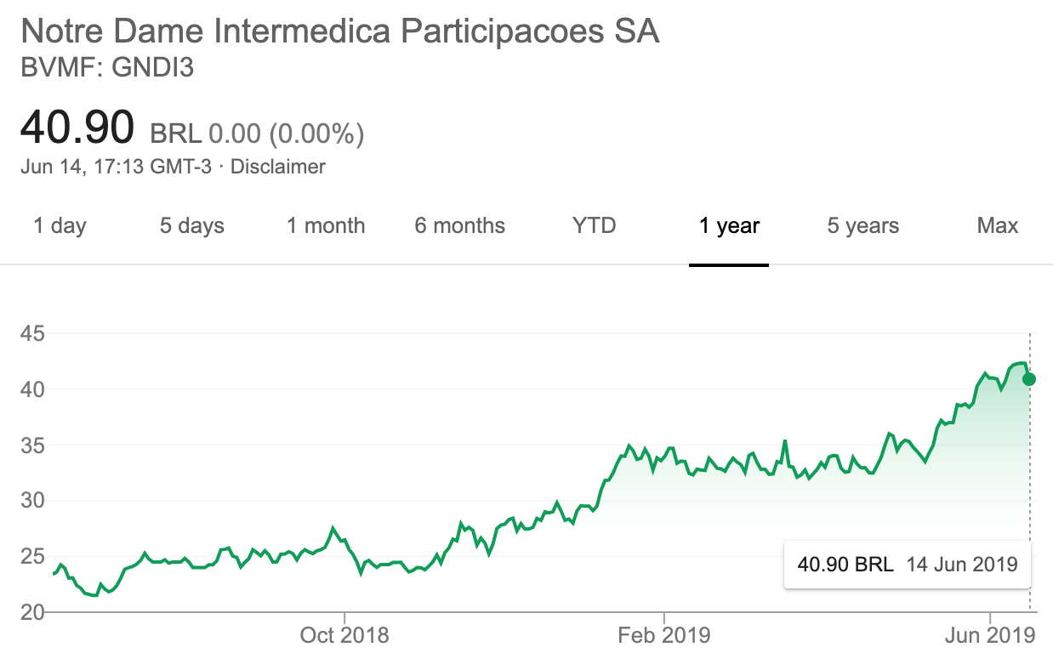Select the 5 days range tab
This screenshot has width=1053, height=653.
(192, 225)
